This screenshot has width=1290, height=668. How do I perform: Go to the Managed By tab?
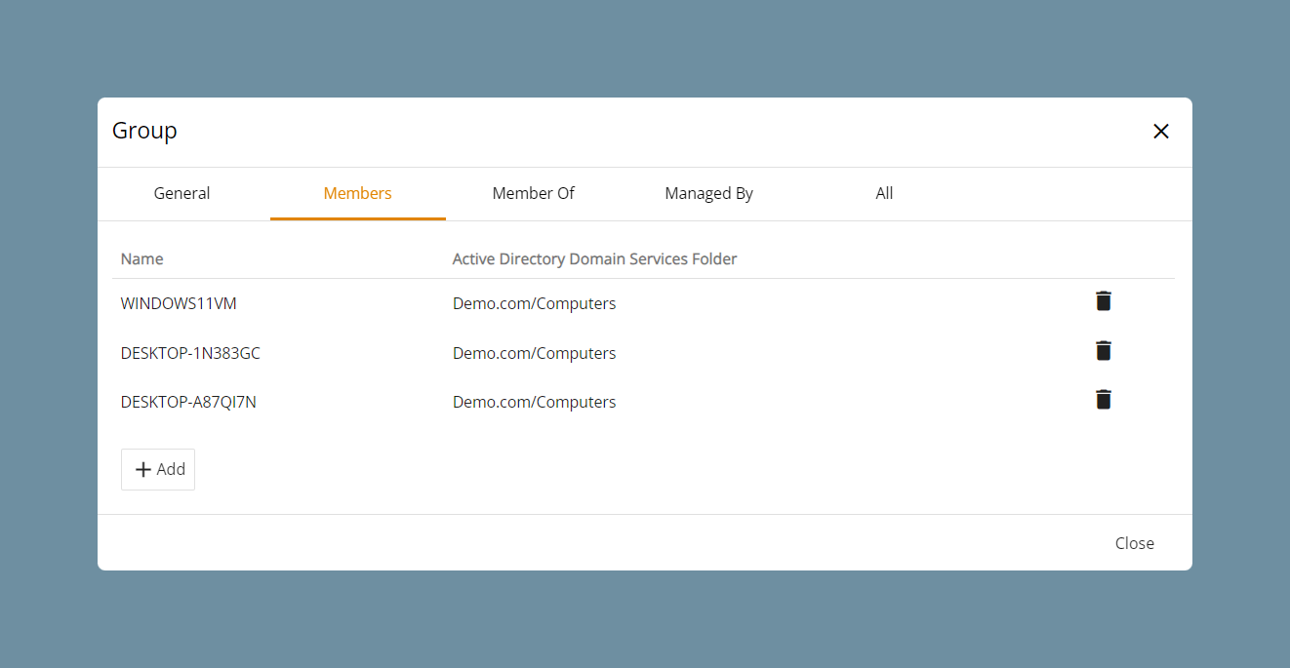pyautogui.click(x=709, y=193)
